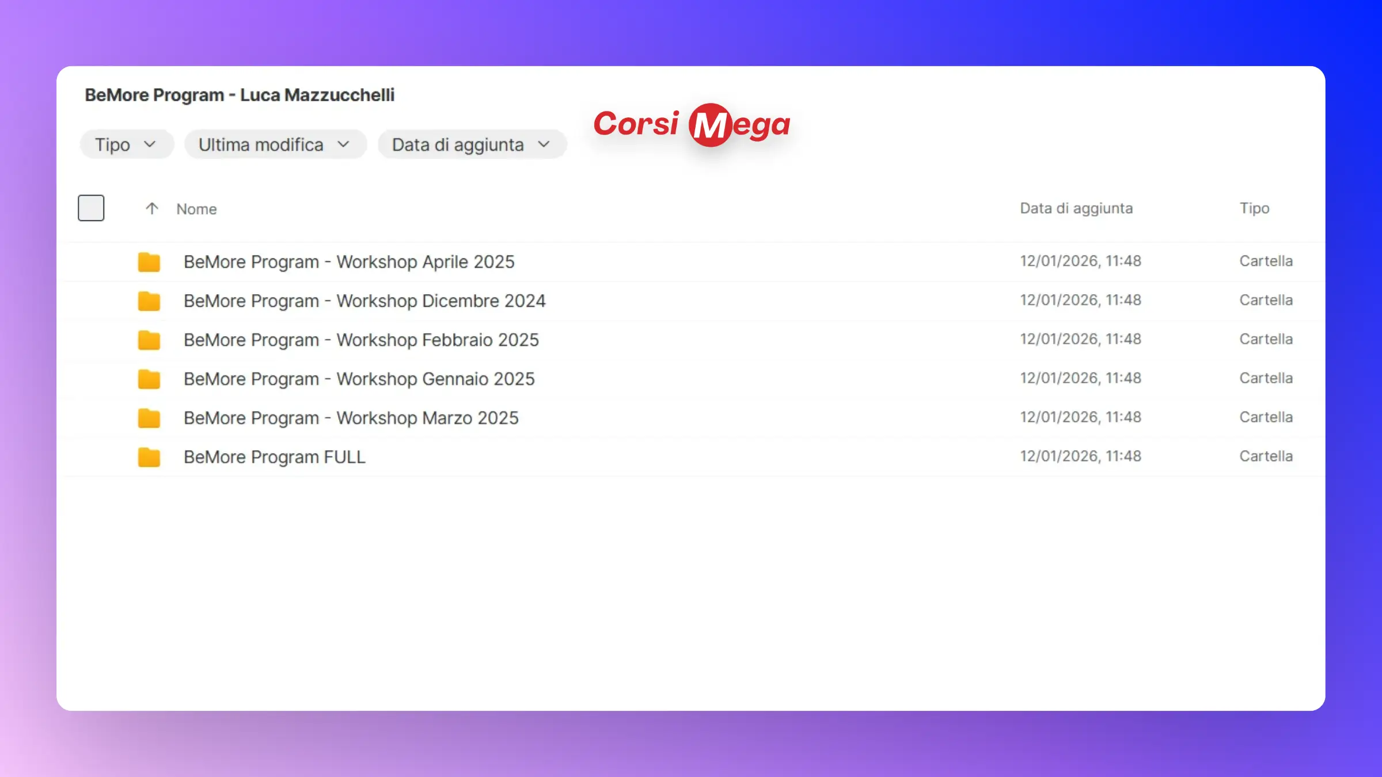Image resolution: width=1382 pixels, height=777 pixels.
Task: Sort by the Nome column header
Action: pos(196,209)
